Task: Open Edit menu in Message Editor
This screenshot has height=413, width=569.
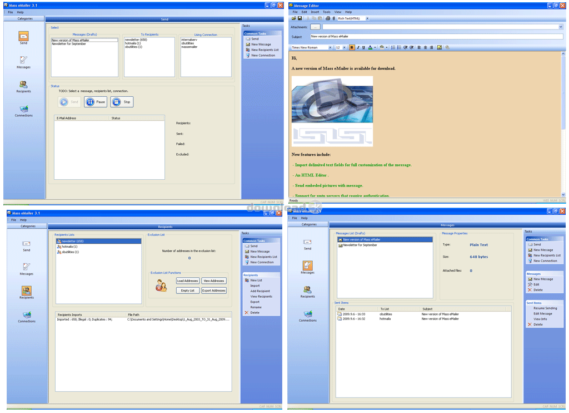Action: (304, 12)
